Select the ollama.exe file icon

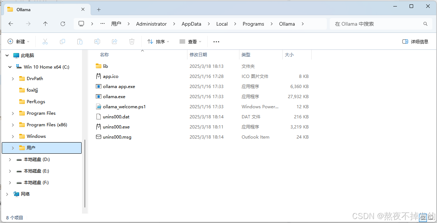click(x=99, y=96)
